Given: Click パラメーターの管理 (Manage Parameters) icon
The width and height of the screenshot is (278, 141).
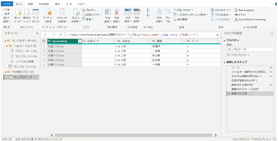Looking at the screenshot, I should point(62,12).
